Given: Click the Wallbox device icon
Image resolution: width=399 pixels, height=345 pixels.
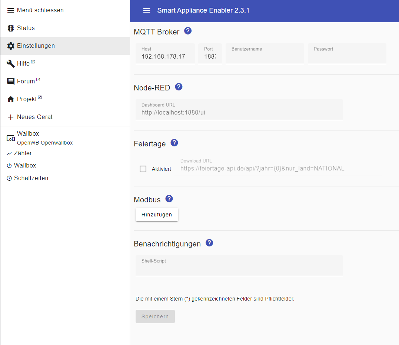Looking at the screenshot, I should pos(11,138).
